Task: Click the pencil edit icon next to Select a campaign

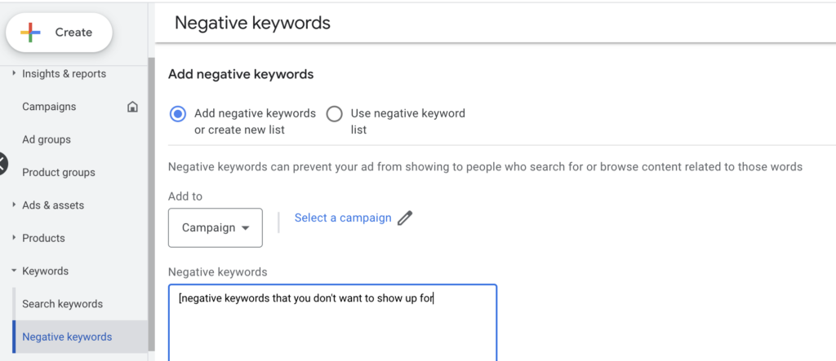Action: tap(405, 218)
